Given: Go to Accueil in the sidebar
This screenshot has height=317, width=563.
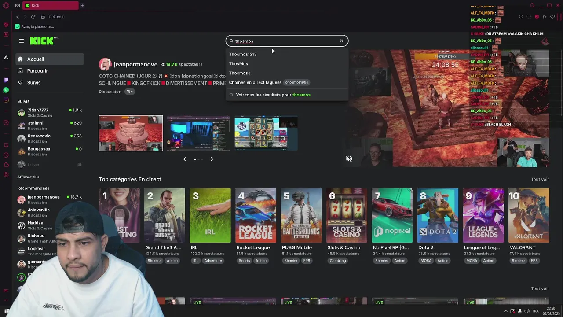Looking at the screenshot, I should tap(49, 59).
